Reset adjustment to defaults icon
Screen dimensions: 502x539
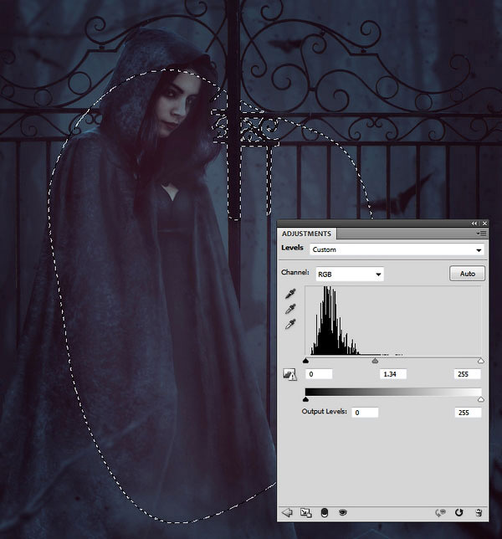459,513
